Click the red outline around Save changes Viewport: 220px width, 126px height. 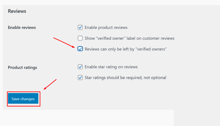tap(40, 99)
